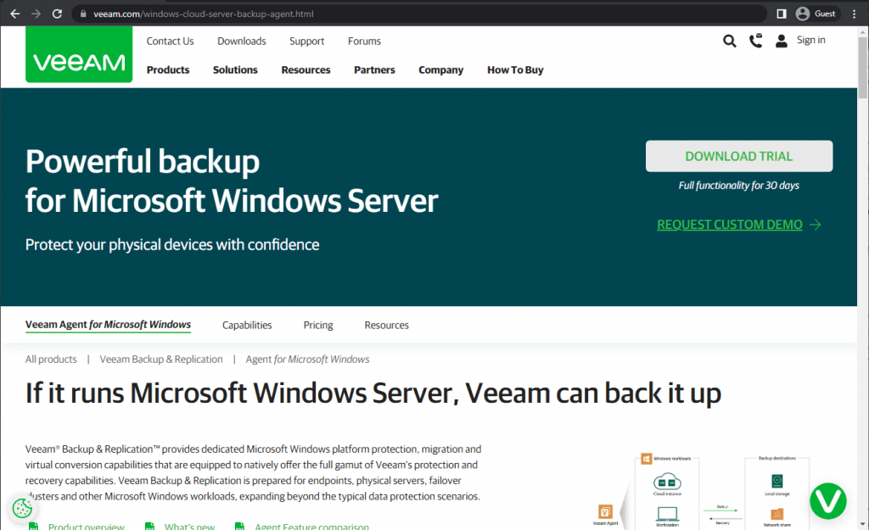Viewport: 869px width, 530px height.
Task: Open the cookie settings icon
Action: [x=23, y=508]
